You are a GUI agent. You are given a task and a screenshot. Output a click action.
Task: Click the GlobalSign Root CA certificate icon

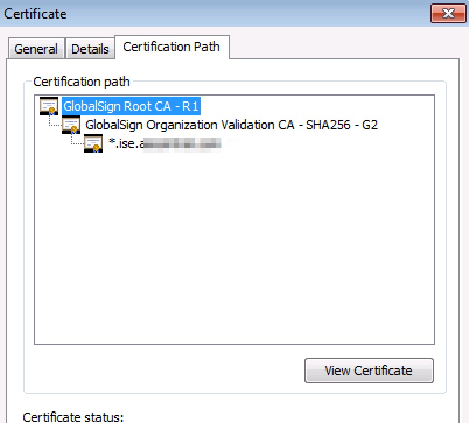pyautogui.click(x=48, y=107)
